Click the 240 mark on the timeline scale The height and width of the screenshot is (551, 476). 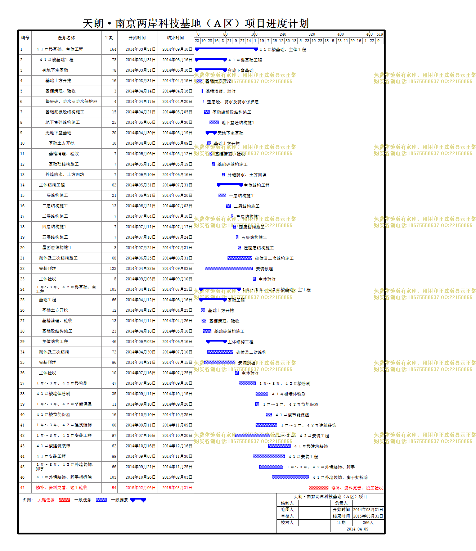[x=283, y=34]
